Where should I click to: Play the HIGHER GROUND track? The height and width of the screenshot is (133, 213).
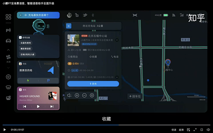(x=38, y=106)
